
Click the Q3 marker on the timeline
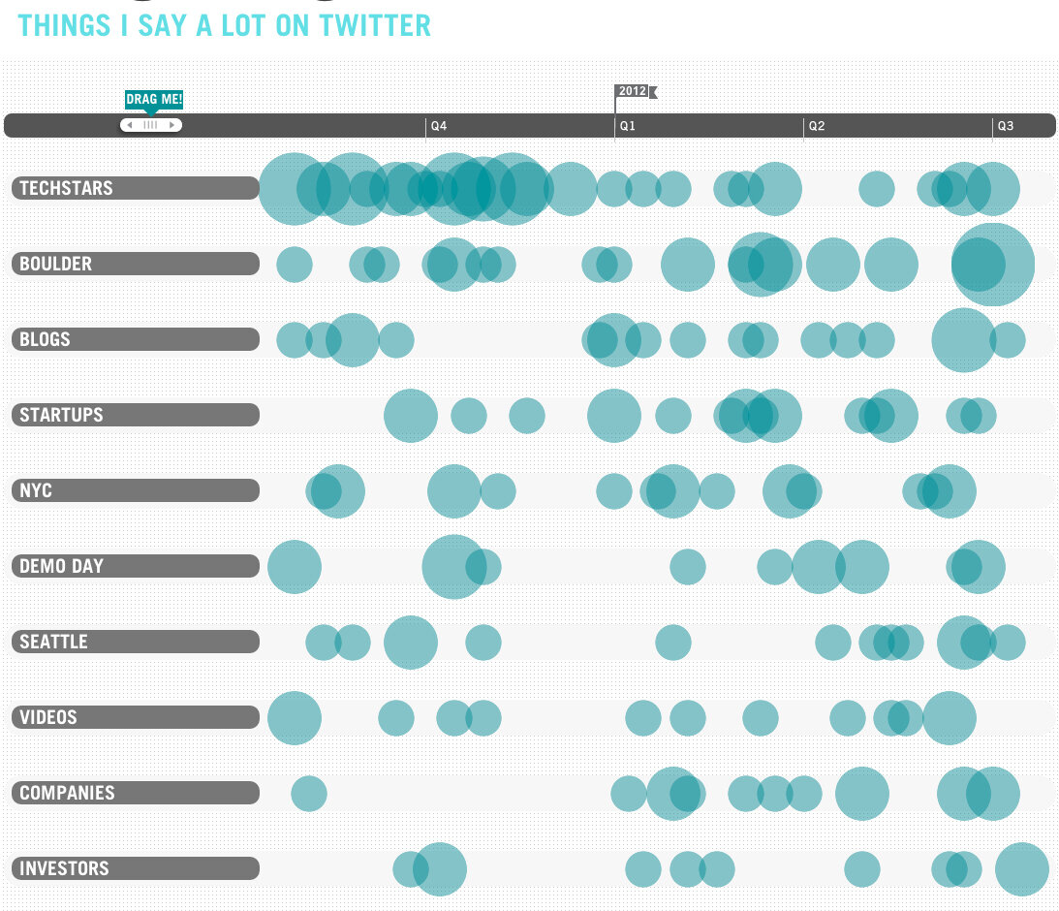[1006, 126]
